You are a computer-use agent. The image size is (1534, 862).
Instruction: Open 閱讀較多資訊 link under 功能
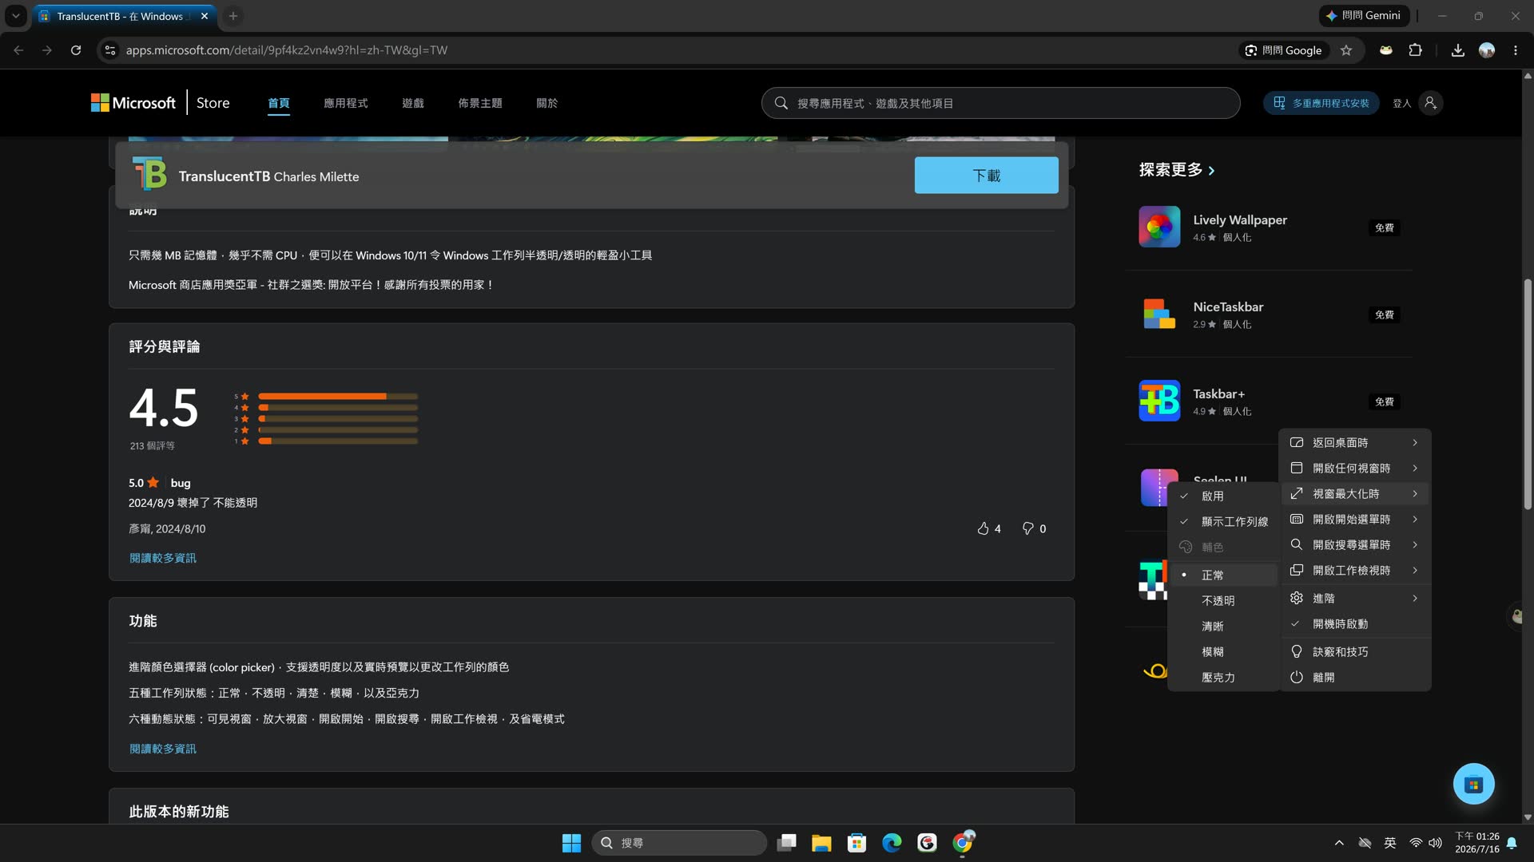162,749
